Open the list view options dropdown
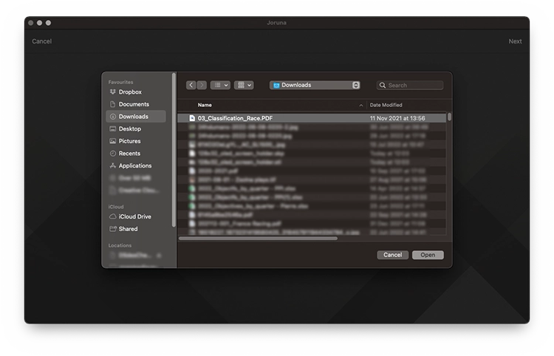 [220, 86]
